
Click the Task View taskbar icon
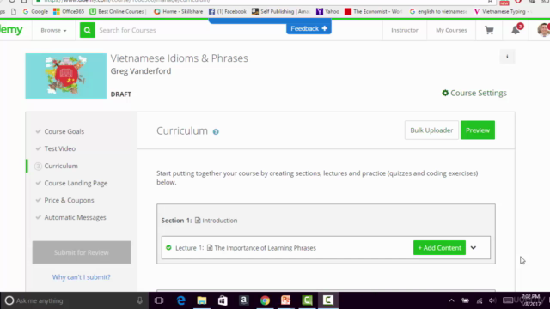point(159,300)
